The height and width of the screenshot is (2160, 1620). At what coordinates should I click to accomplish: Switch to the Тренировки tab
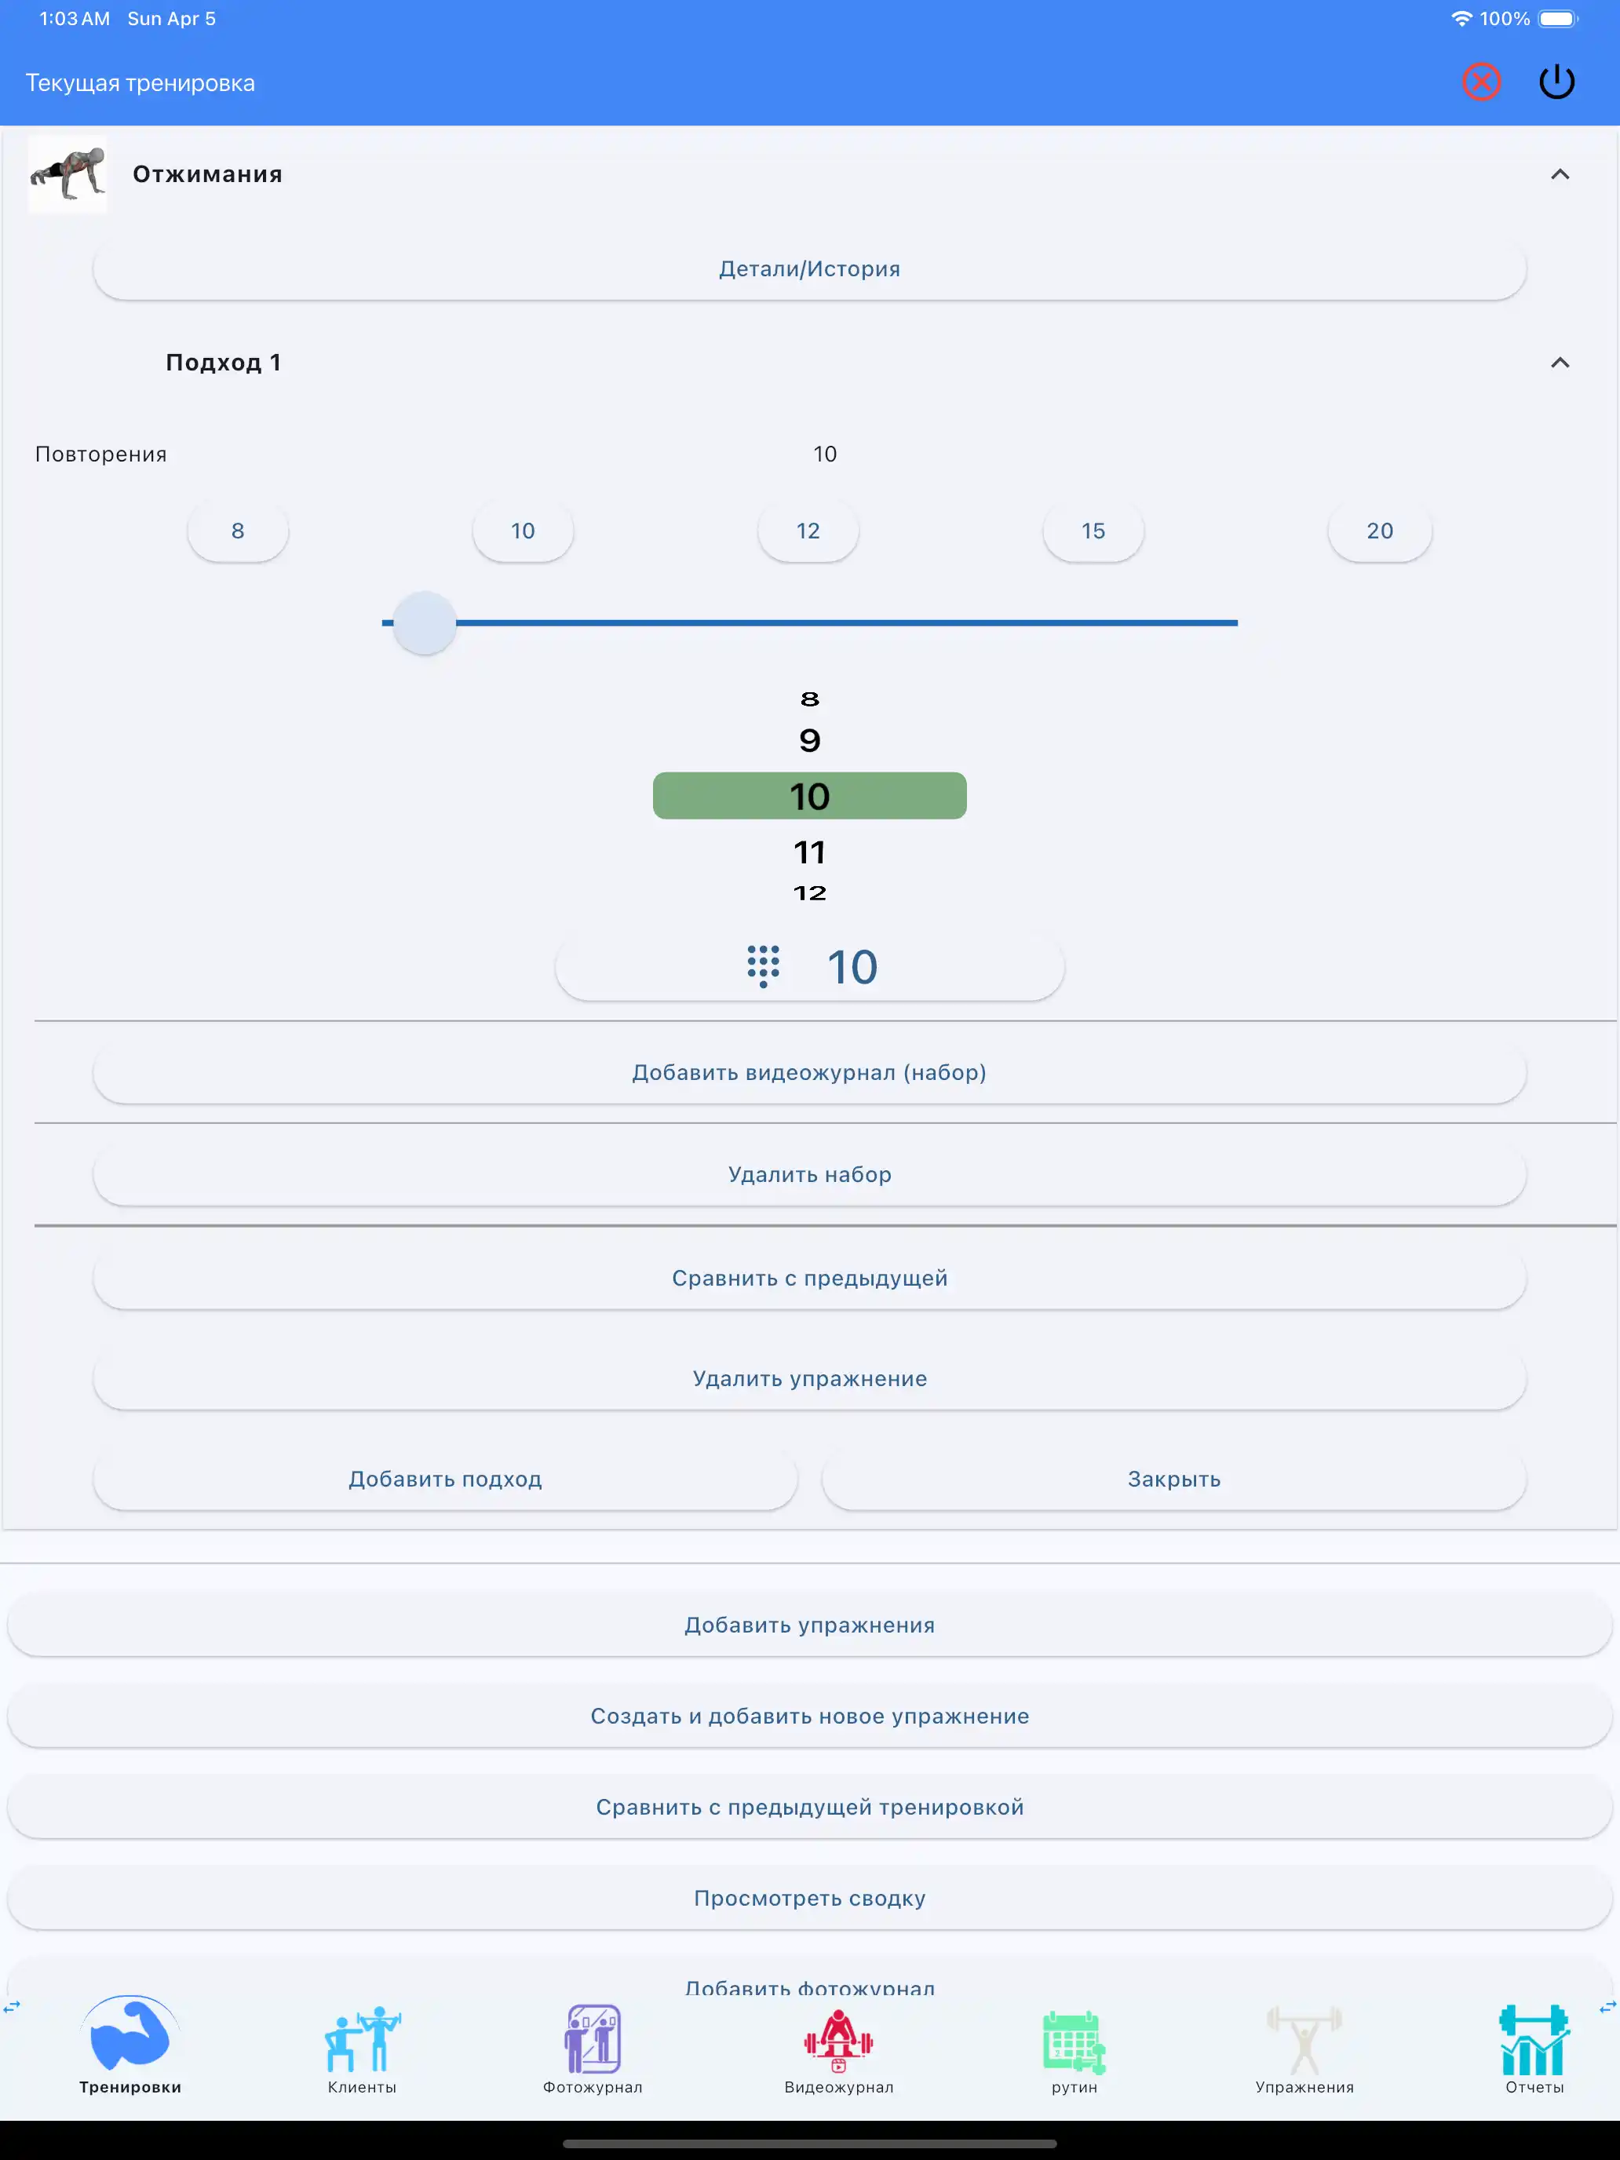click(x=130, y=2041)
